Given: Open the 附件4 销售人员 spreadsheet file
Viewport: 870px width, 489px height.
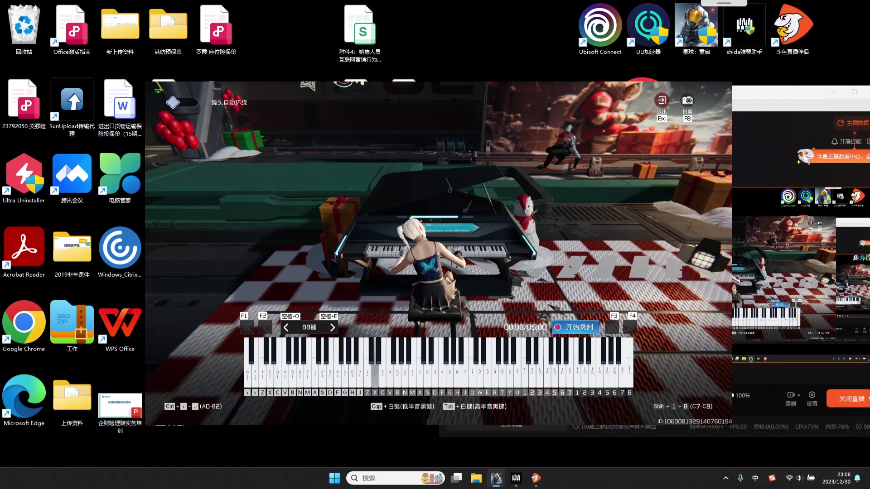Looking at the screenshot, I should click(x=360, y=34).
